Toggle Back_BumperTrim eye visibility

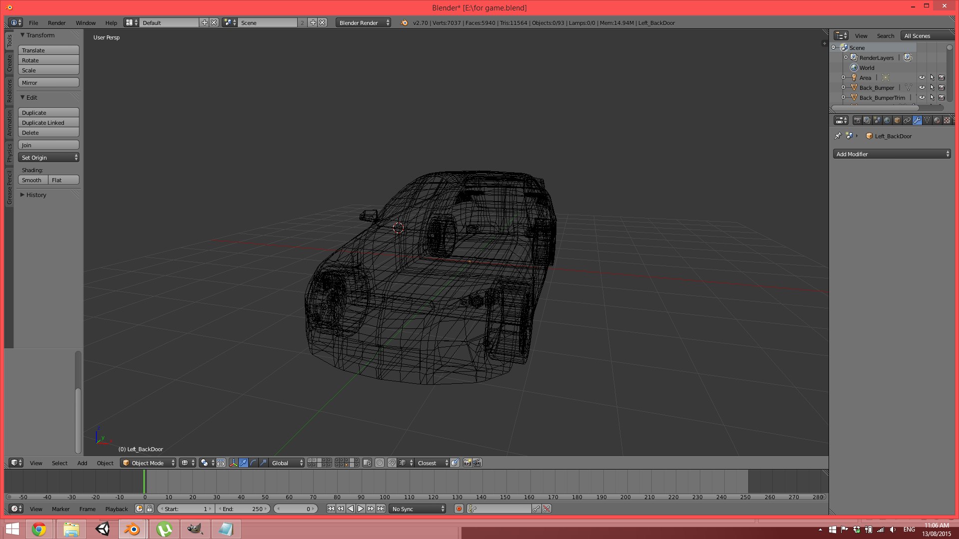coord(922,97)
